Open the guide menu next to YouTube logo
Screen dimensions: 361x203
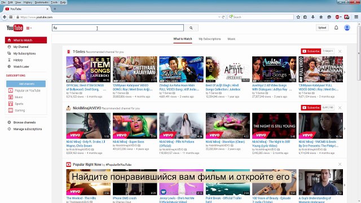pyautogui.click(x=29, y=28)
